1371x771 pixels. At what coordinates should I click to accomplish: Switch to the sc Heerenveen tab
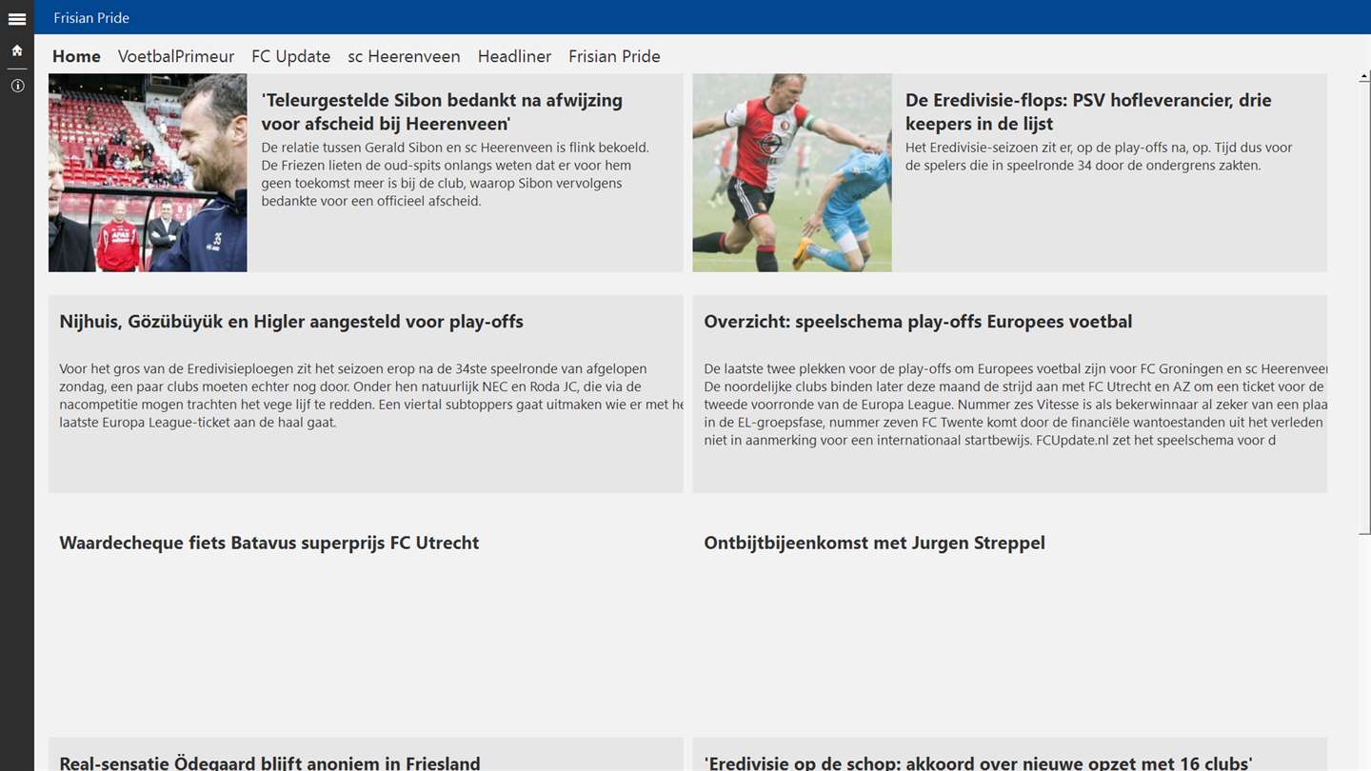pos(404,56)
